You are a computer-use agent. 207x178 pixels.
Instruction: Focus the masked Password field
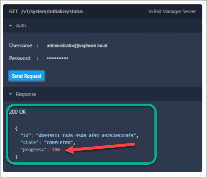(x=58, y=58)
